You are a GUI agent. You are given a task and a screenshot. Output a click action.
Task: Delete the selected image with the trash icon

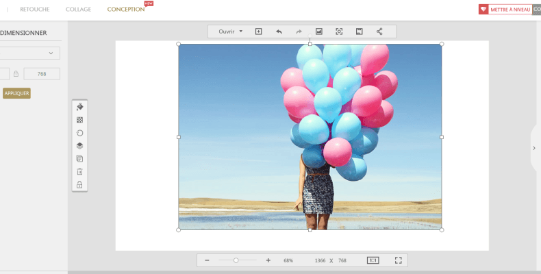79,171
